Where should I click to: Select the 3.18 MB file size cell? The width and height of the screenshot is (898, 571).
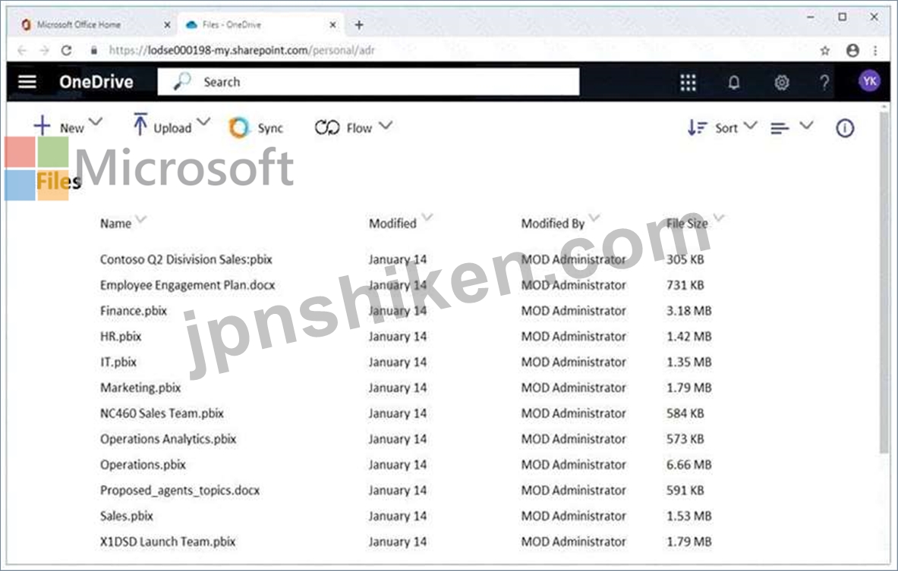pyautogui.click(x=689, y=311)
